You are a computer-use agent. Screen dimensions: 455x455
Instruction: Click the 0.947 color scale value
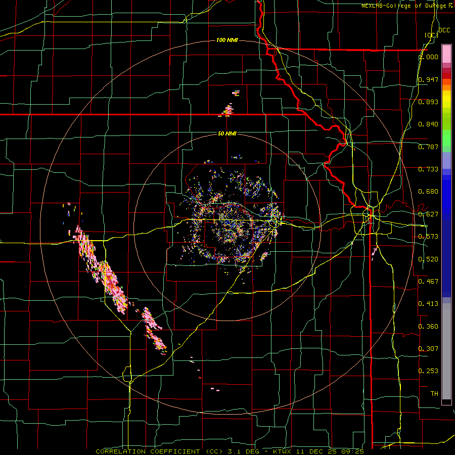click(x=428, y=79)
